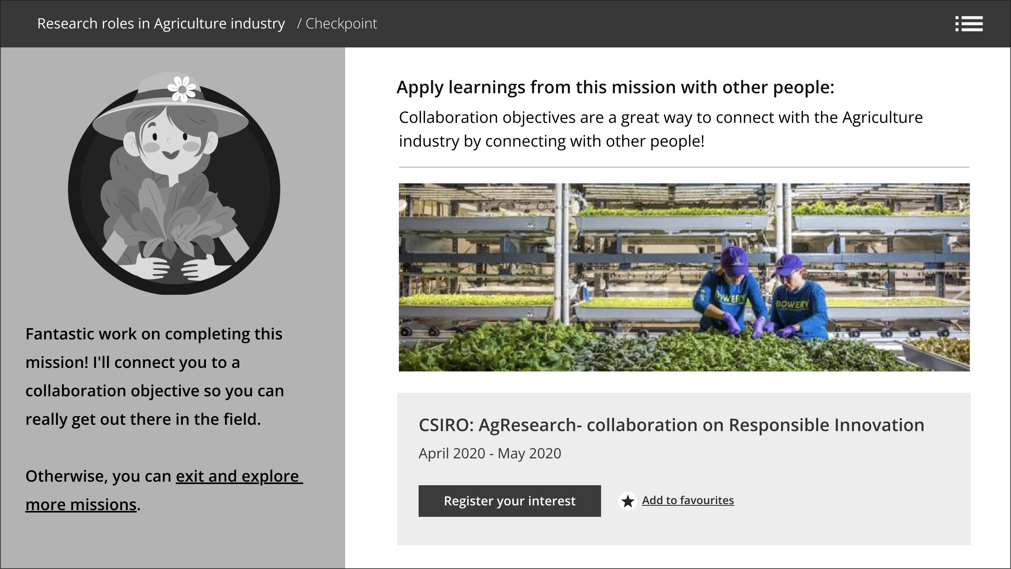
Task: Click the April 2020 - May 2020 date
Action: [x=490, y=453]
